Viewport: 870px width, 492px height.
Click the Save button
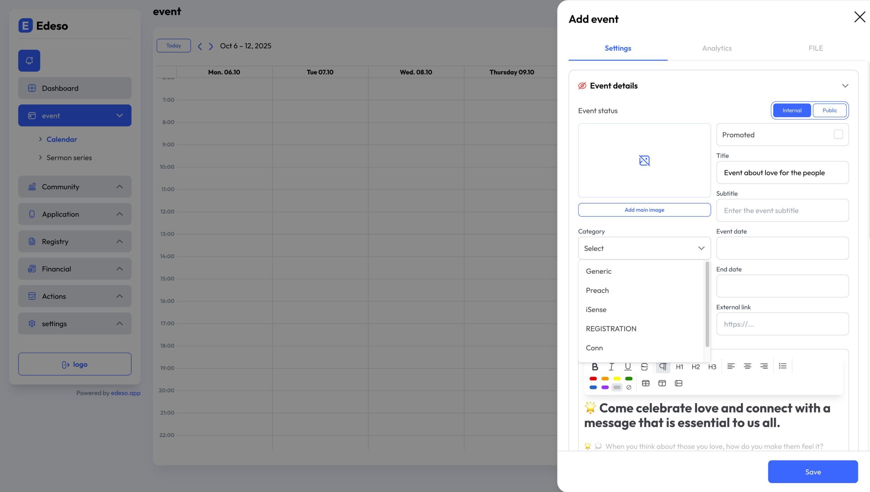click(812, 472)
